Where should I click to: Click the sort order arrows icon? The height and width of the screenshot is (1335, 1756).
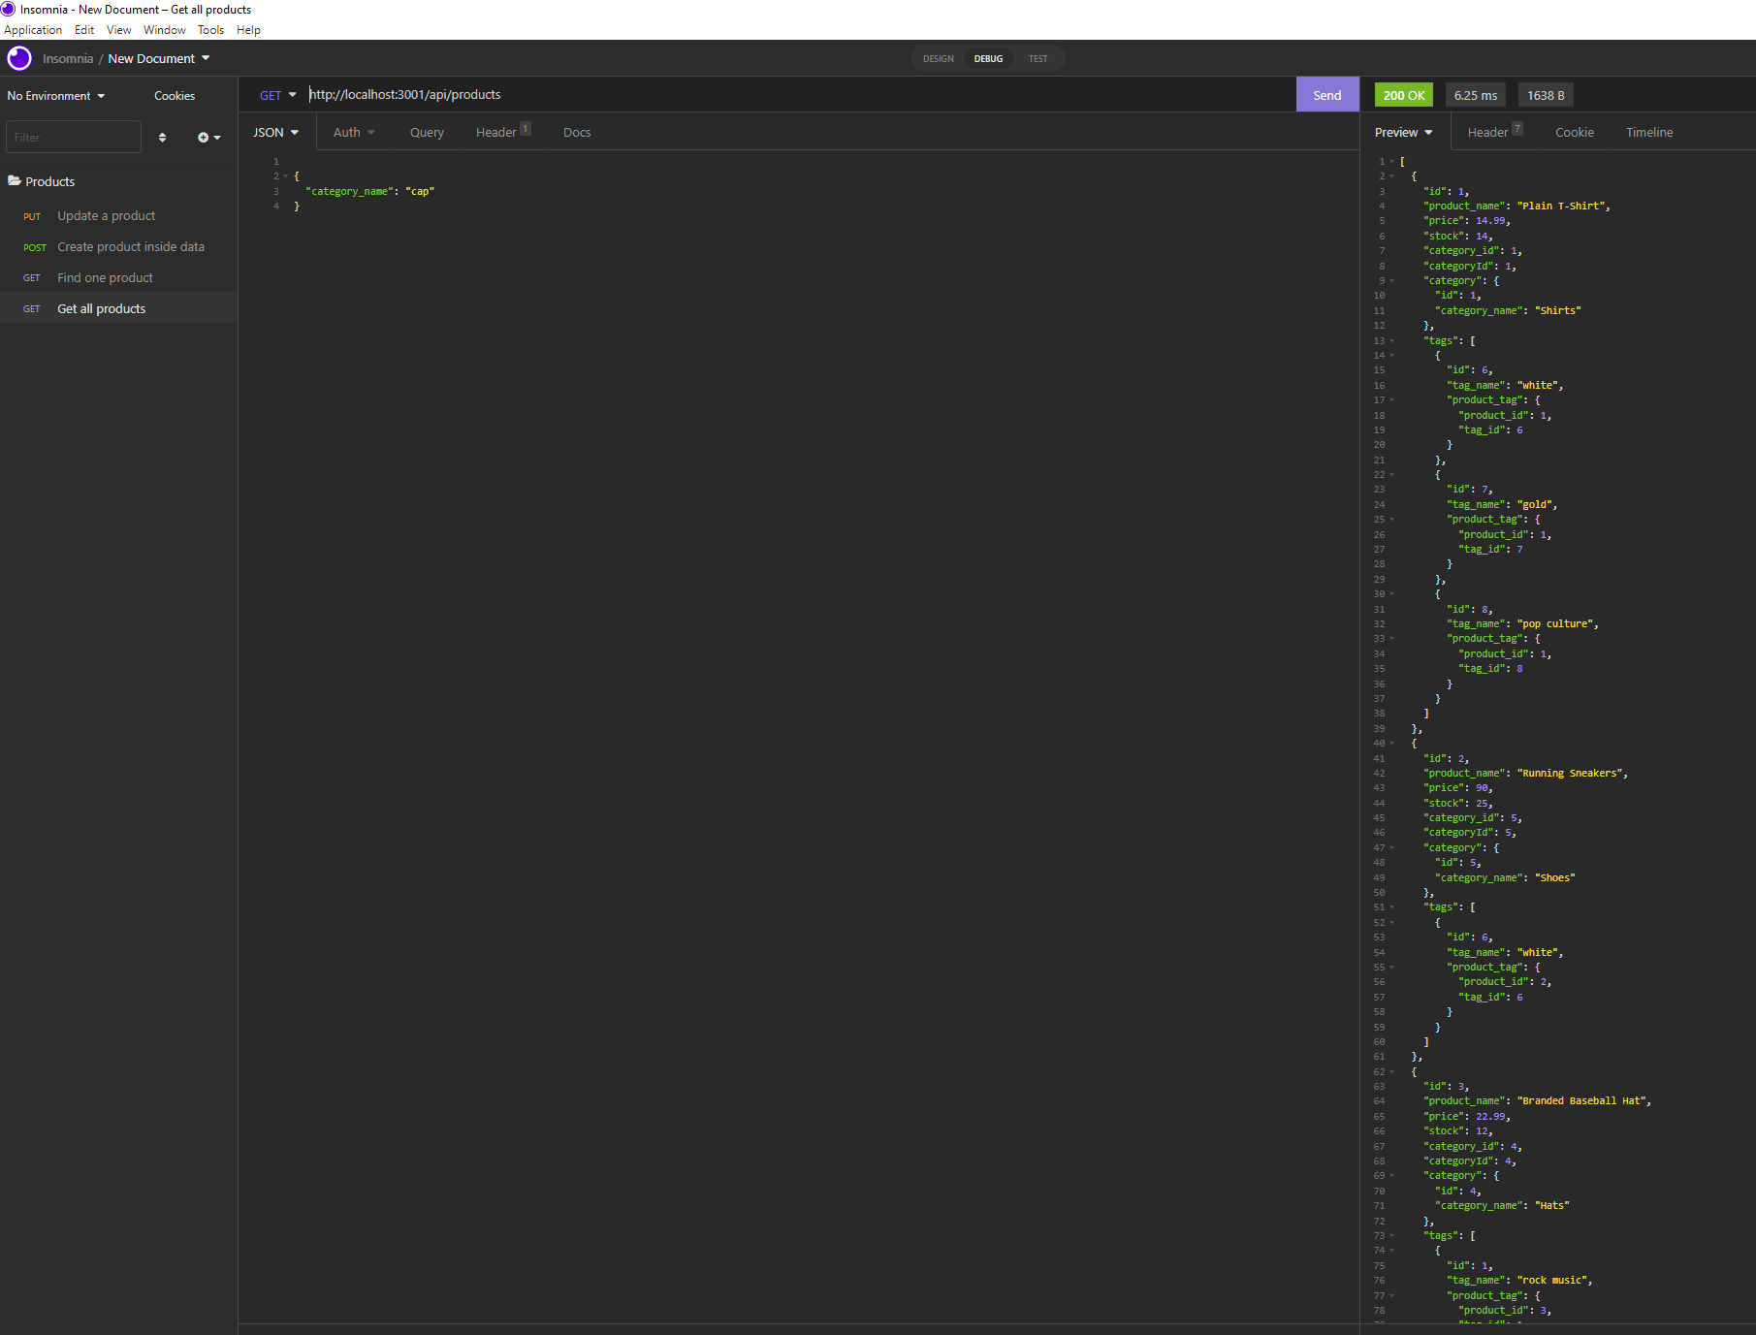pos(162,138)
